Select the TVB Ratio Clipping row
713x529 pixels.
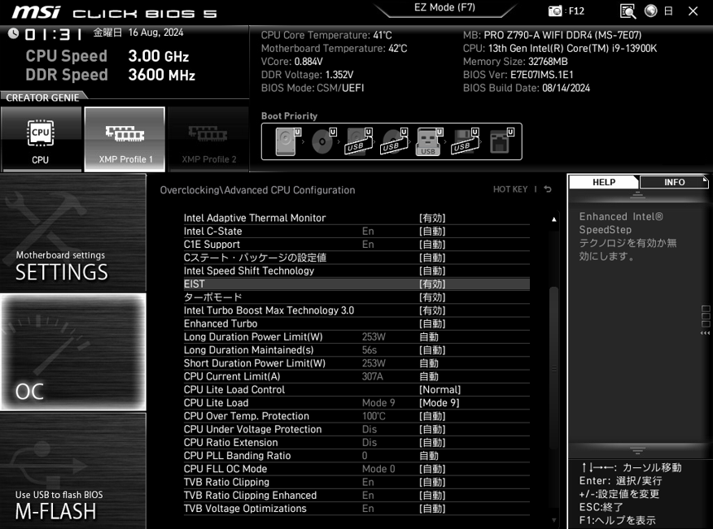356,482
